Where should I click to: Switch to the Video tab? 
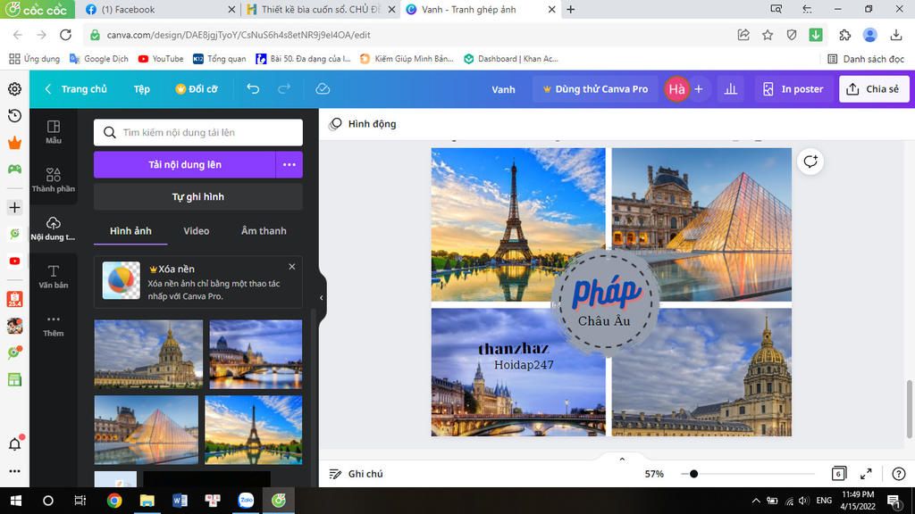196,231
